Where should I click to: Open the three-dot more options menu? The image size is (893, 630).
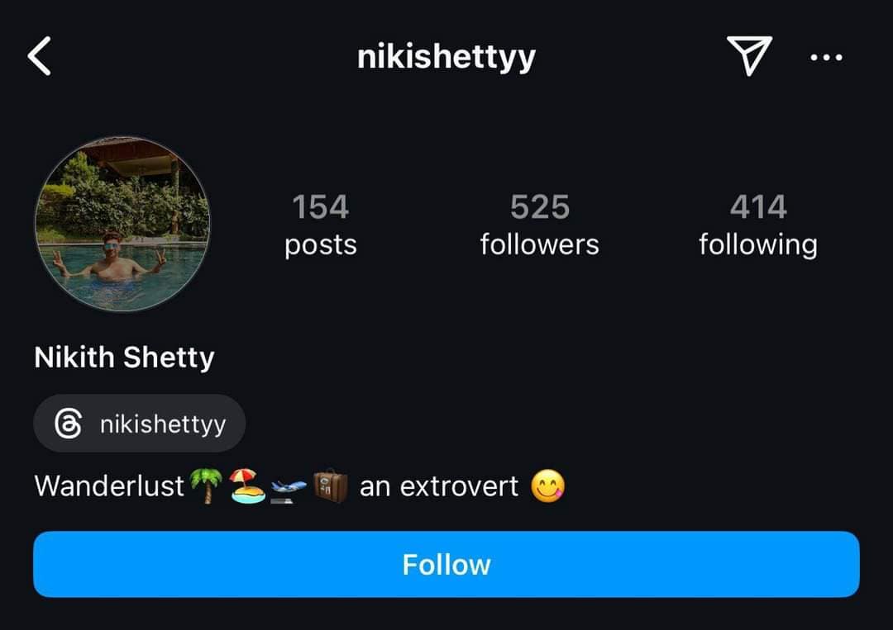(x=826, y=57)
